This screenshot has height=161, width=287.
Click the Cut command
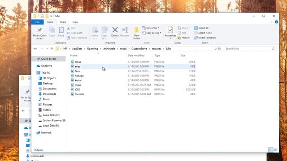pos(71,28)
